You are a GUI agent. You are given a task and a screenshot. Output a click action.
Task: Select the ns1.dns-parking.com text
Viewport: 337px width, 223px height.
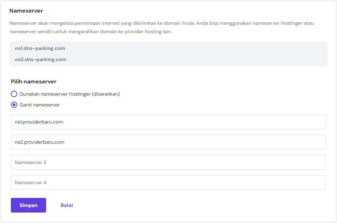[40, 48]
